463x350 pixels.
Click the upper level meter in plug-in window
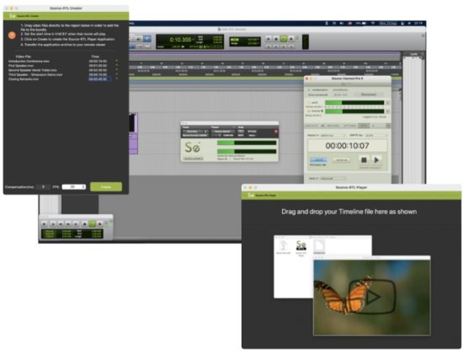[247, 143]
